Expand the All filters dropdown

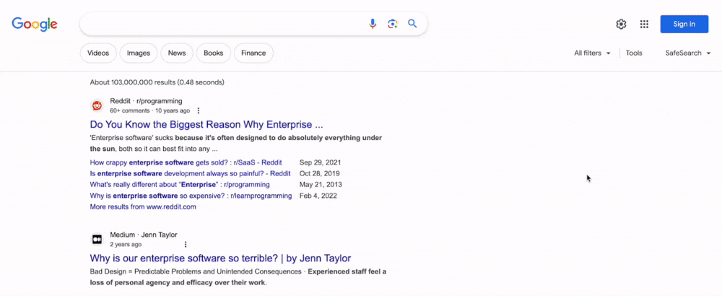[x=592, y=53]
